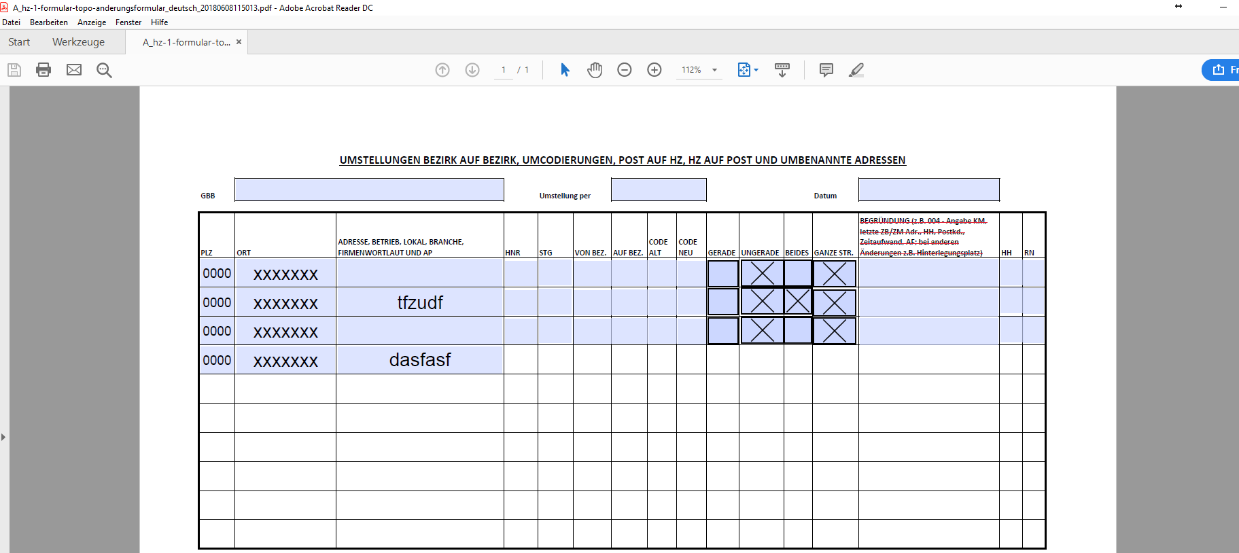Toggle GERADE checkbox in tfzudf row
This screenshot has height=553, width=1239.
click(x=723, y=302)
